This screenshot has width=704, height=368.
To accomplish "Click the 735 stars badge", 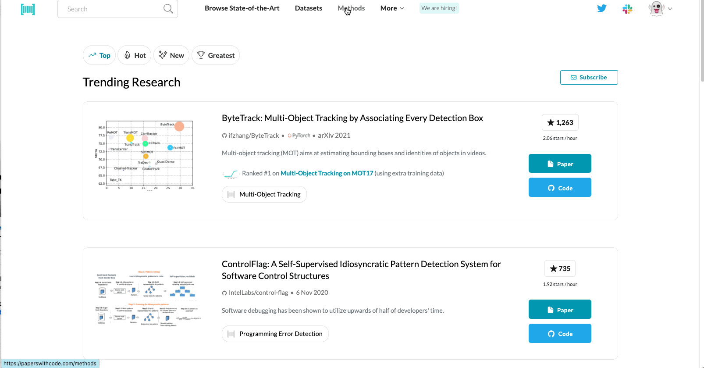I will 560,268.
